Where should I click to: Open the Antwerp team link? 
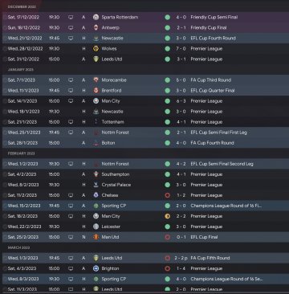click(x=111, y=27)
